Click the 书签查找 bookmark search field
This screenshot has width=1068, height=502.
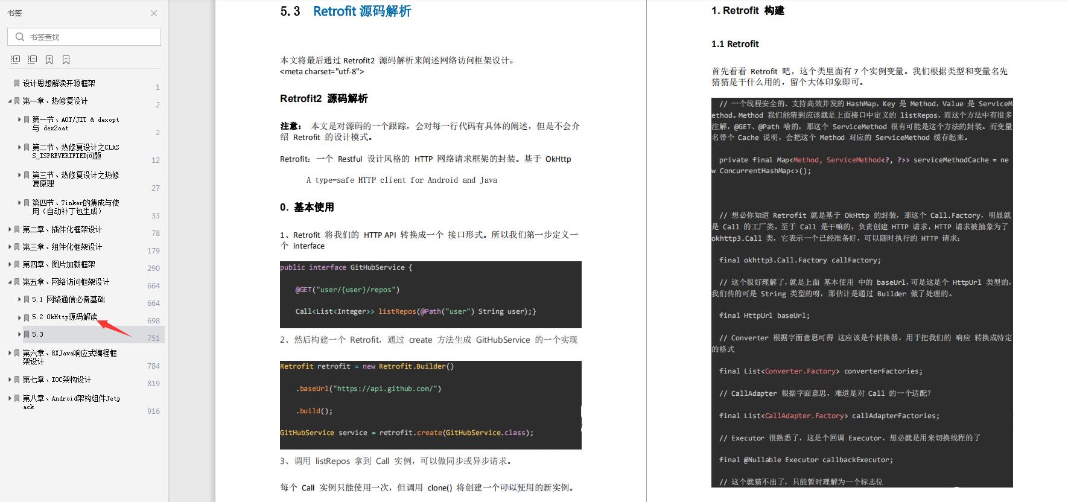tap(84, 37)
